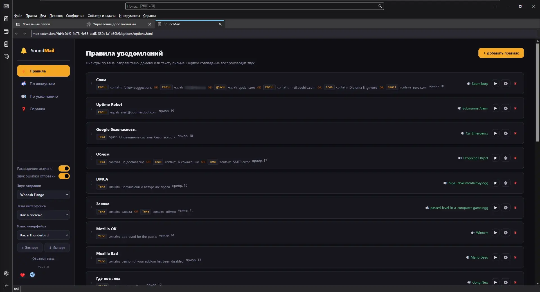Open Thunderbird settings gear in sidebar

[x=6, y=273]
